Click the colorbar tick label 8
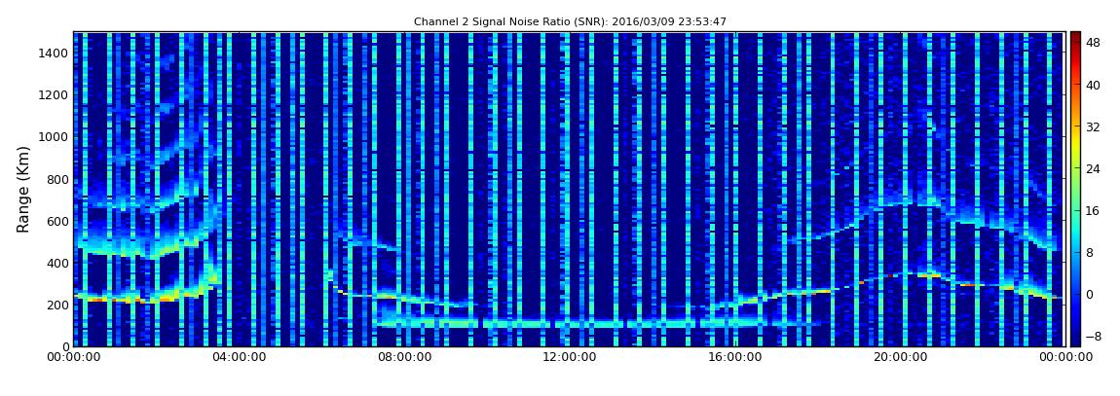Image resolution: width=1120 pixels, height=396 pixels. point(1090,253)
